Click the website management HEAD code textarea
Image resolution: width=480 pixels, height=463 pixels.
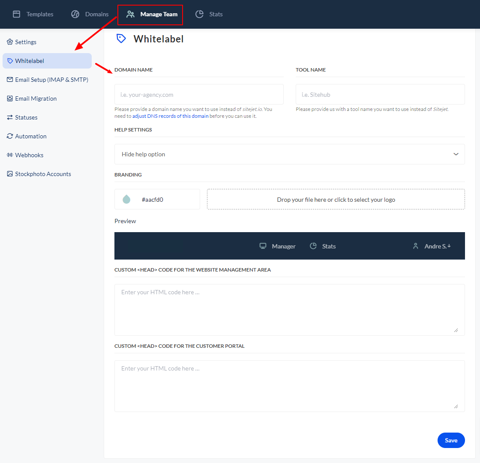pos(290,310)
